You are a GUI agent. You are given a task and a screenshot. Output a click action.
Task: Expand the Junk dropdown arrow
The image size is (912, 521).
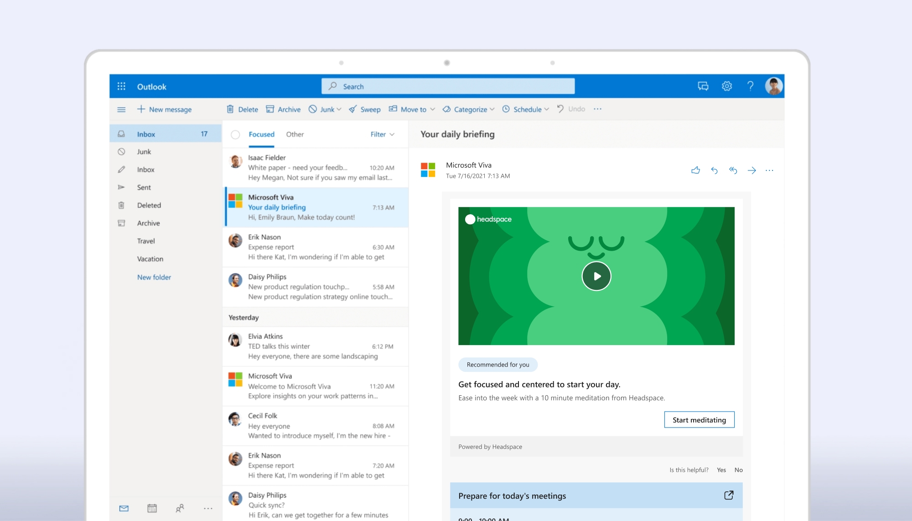pyautogui.click(x=339, y=109)
